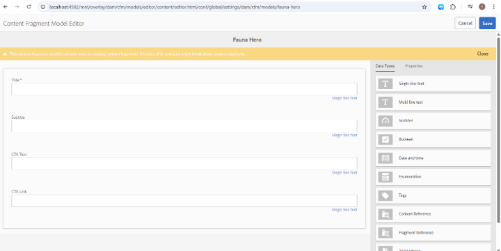Click the browser back arrow
Image resolution: width=501 pixels, height=251 pixels.
(x=6, y=7)
